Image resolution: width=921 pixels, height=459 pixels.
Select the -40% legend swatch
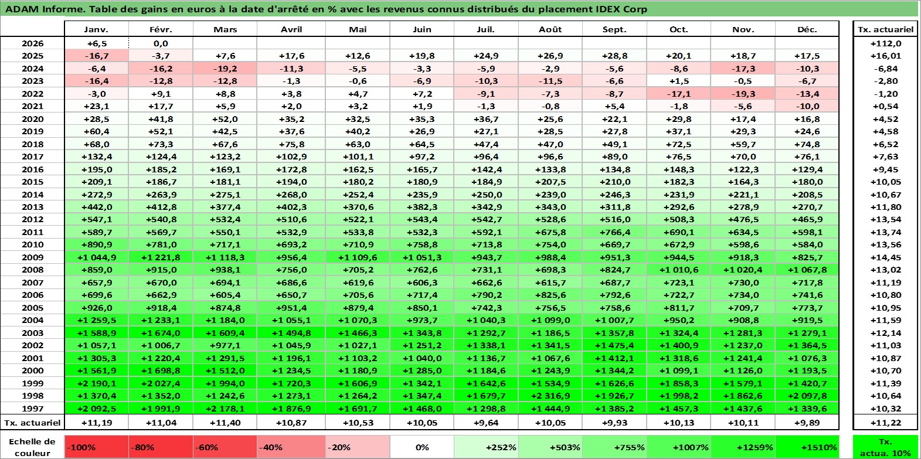pyautogui.click(x=291, y=447)
